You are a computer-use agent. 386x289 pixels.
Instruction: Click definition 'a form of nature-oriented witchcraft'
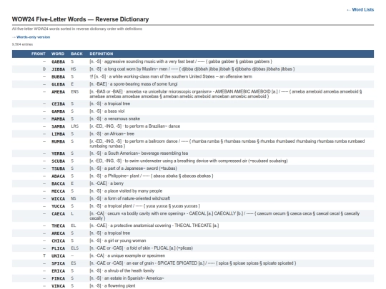(137, 198)
